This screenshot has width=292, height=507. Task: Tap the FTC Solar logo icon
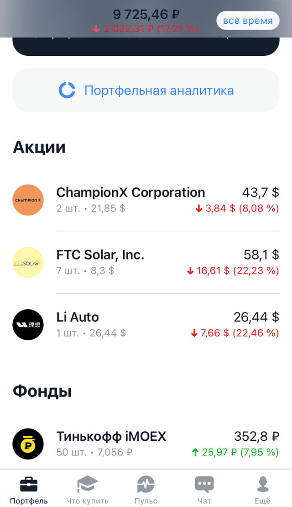(x=28, y=262)
